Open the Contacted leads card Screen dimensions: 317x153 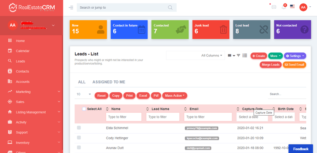tap(170, 30)
